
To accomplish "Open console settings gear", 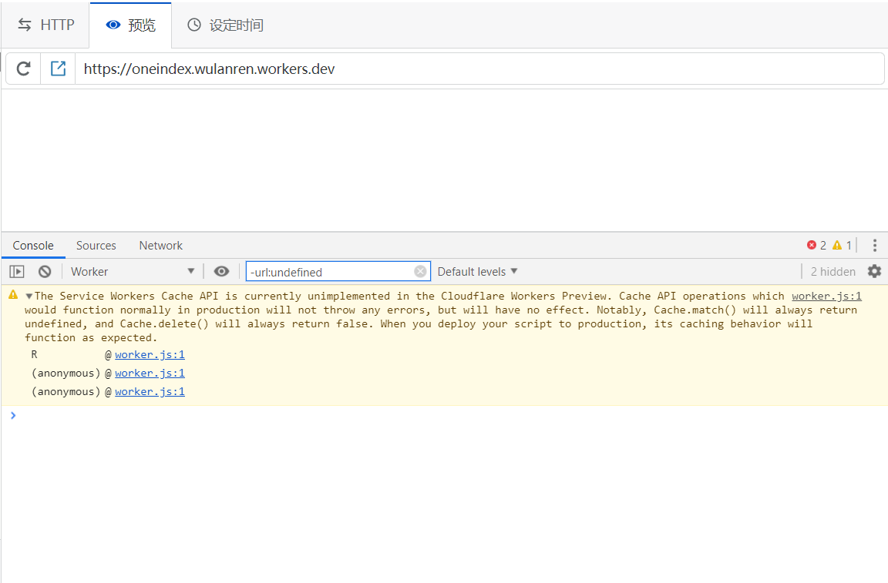I will tap(873, 271).
